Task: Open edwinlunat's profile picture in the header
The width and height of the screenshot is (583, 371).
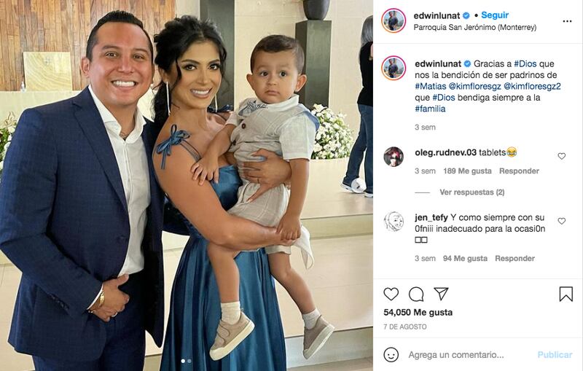Action: pos(394,21)
